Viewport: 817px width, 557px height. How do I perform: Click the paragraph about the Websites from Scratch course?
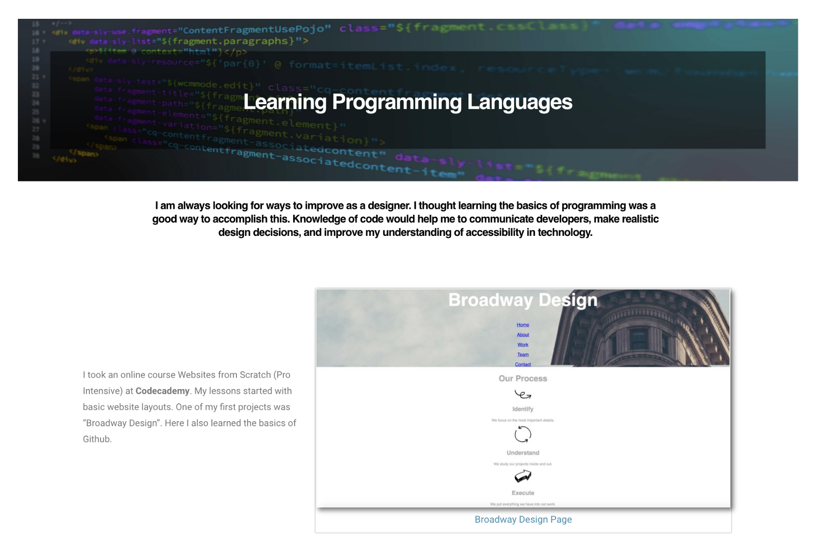coord(190,407)
